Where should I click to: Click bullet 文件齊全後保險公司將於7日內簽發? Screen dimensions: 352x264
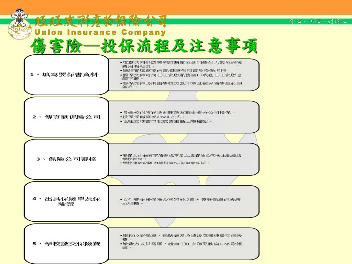pyautogui.click(x=180, y=201)
